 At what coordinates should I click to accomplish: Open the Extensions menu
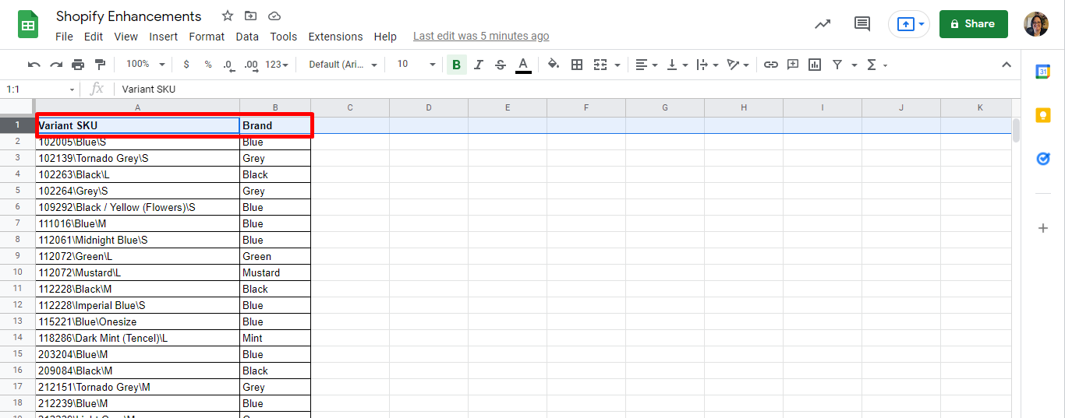point(335,37)
